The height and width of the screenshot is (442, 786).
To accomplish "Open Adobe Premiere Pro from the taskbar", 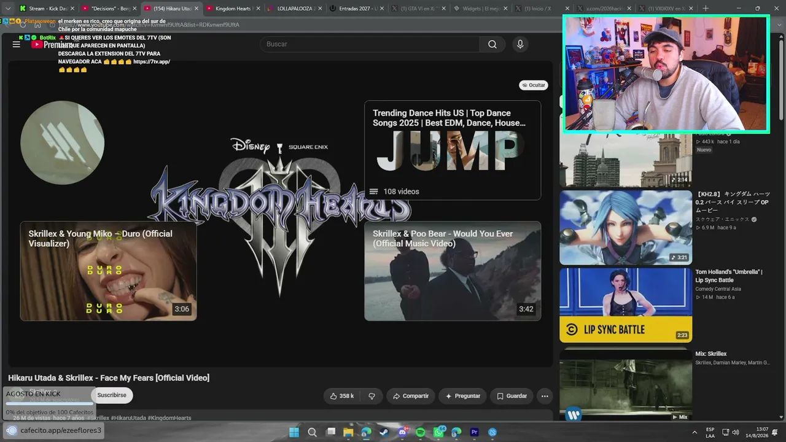I will pyautogui.click(x=474, y=432).
